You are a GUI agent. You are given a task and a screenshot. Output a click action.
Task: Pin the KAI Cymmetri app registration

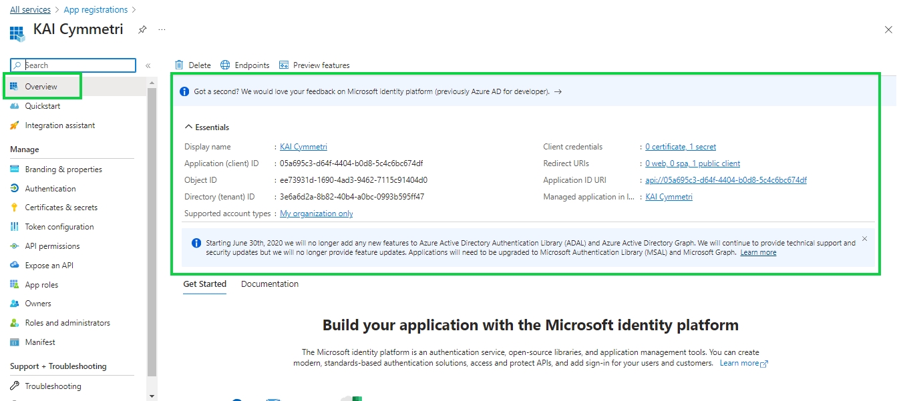[x=142, y=30]
